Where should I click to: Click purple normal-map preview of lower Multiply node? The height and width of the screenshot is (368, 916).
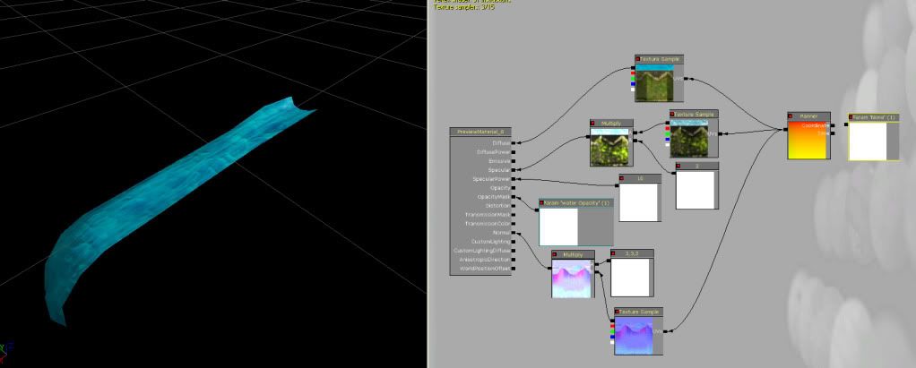tap(571, 278)
